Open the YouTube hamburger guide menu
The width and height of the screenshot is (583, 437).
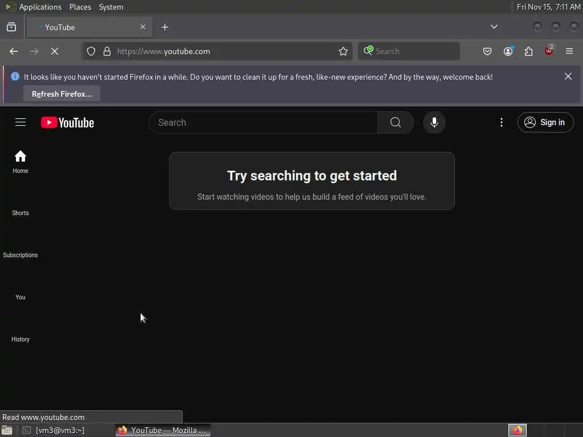coord(20,122)
